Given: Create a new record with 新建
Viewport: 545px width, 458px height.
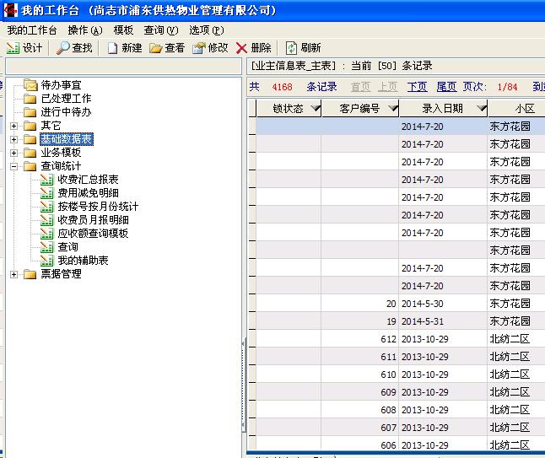Looking at the screenshot, I should click(x=112, y=48).
